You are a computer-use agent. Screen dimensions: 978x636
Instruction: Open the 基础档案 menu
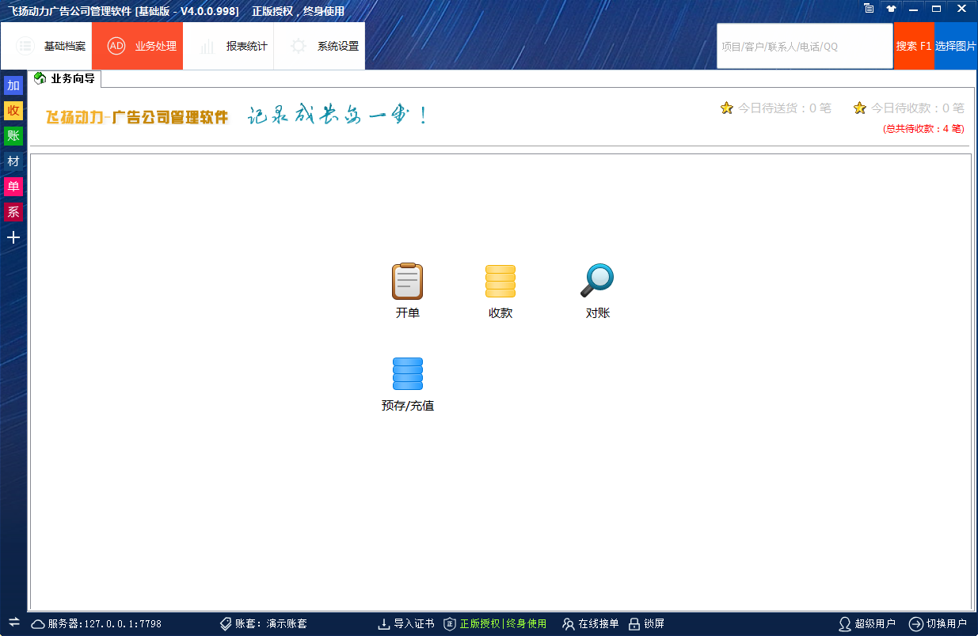(47, 46)
